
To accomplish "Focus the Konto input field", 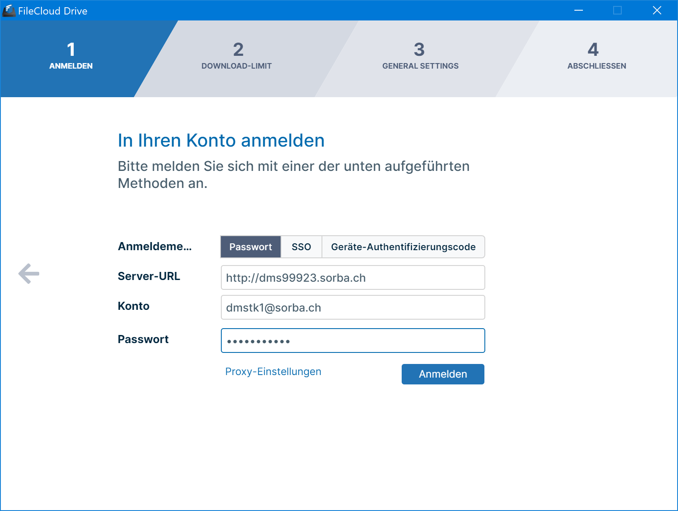I will [x=353, y=307].
